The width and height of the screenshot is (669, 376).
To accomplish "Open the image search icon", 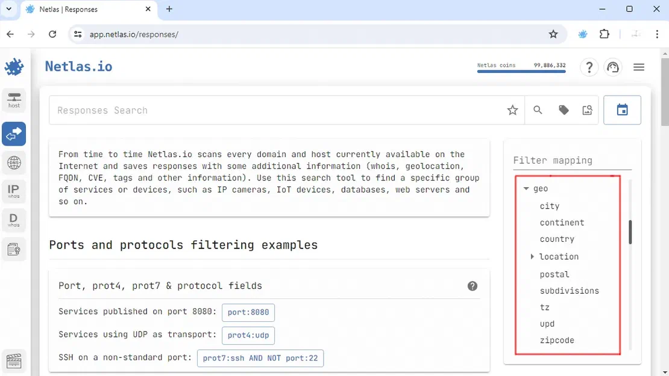I will point(588,110).
